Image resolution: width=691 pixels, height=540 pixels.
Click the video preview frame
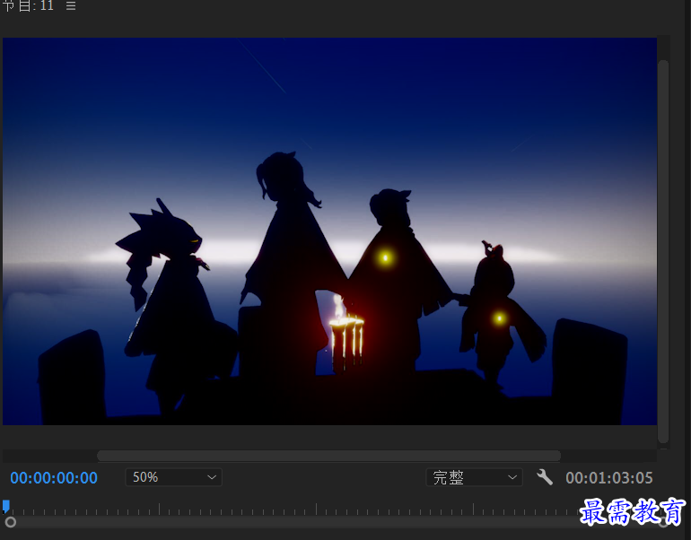[329, 231]
